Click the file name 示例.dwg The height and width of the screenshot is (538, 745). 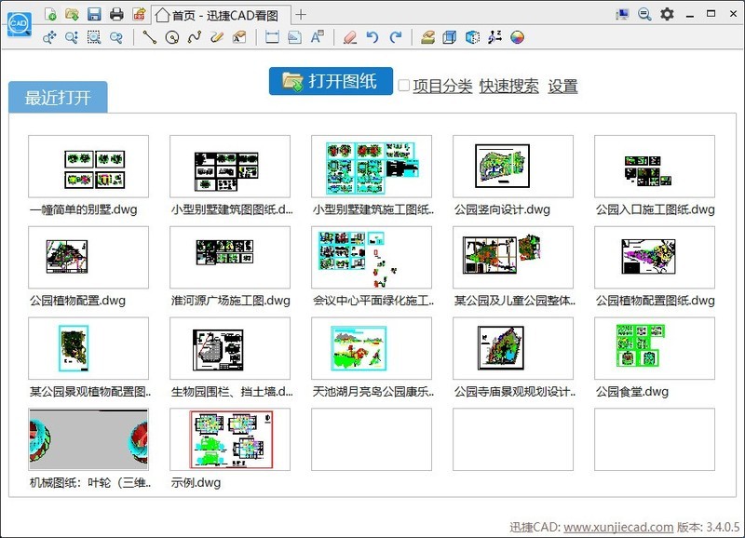tap(196, 483)
